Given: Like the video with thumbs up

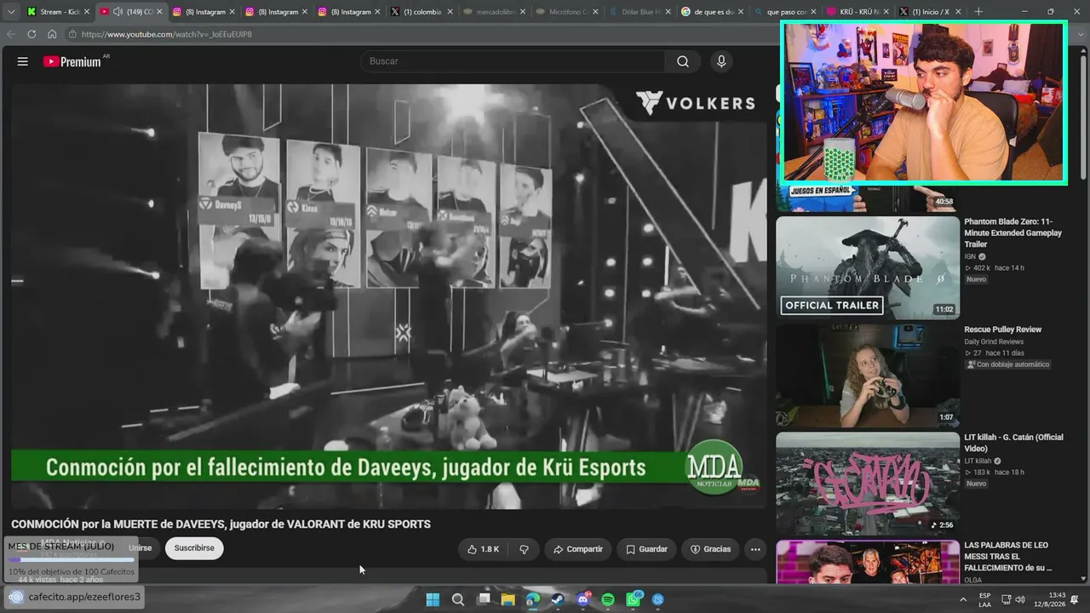Looking at the screenshot, I should point(483,549).
